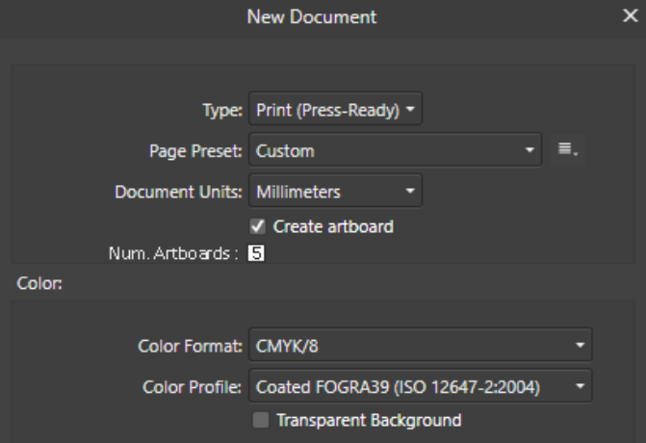Click the Num. Artboards value field
646x443 pixels.
point(256,253)
